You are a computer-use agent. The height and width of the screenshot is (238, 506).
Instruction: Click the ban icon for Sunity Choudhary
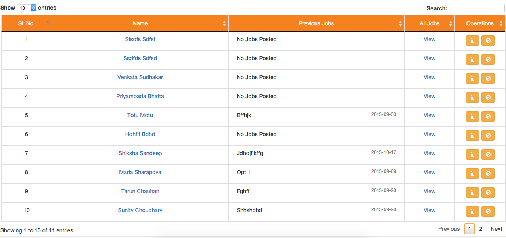[488, 211]
